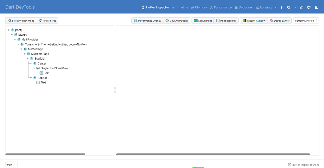Toggle the Performance Overlay
Screen dimensions: 324x168
[147, 21]
